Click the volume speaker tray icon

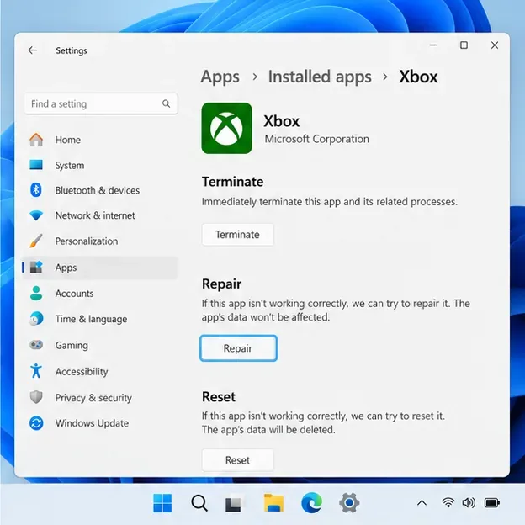(469, 502)
